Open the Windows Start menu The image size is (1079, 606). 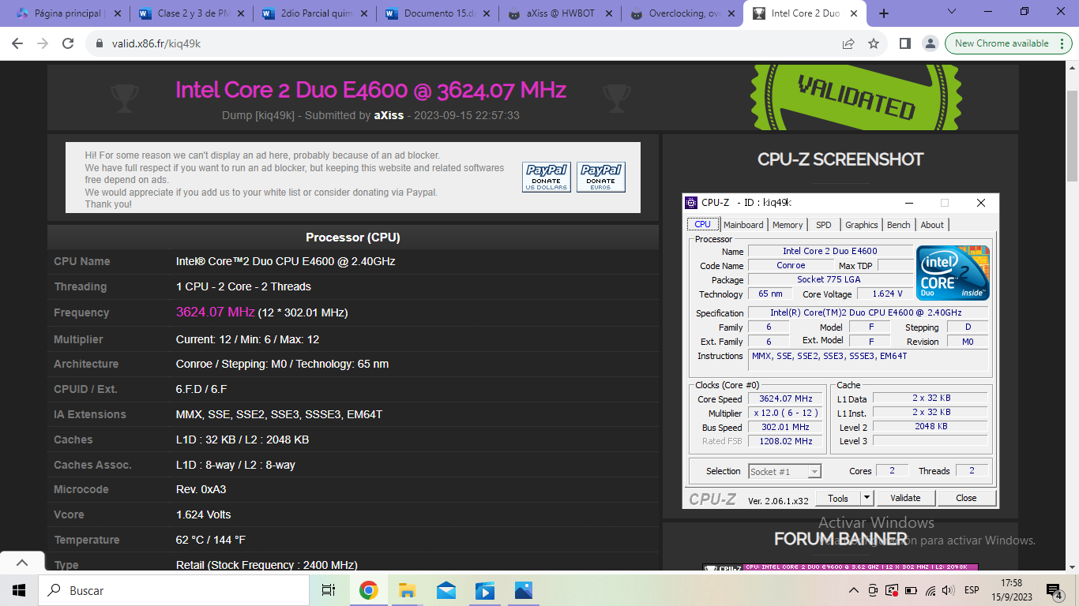[x=19, y=590]
